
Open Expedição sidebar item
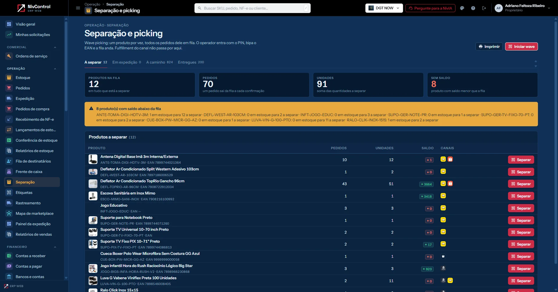tap(32, 98)
